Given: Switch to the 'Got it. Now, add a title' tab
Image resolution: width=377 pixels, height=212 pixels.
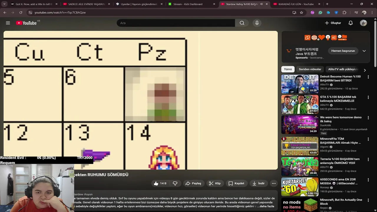Looking at the screenshot, I should coord(34,4).
